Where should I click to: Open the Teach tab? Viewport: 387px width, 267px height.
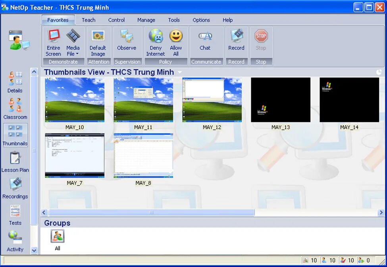pos(89,20)
